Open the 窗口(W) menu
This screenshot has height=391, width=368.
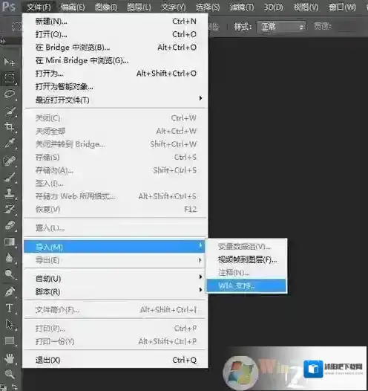[x=342, y=7]
